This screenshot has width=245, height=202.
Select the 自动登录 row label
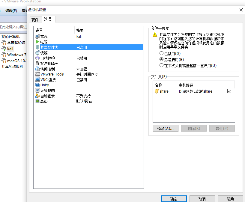click(x=47, y=96)
